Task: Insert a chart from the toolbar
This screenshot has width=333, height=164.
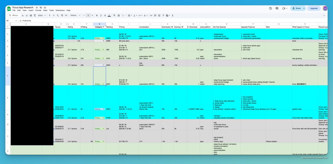Action: [159, 15]
